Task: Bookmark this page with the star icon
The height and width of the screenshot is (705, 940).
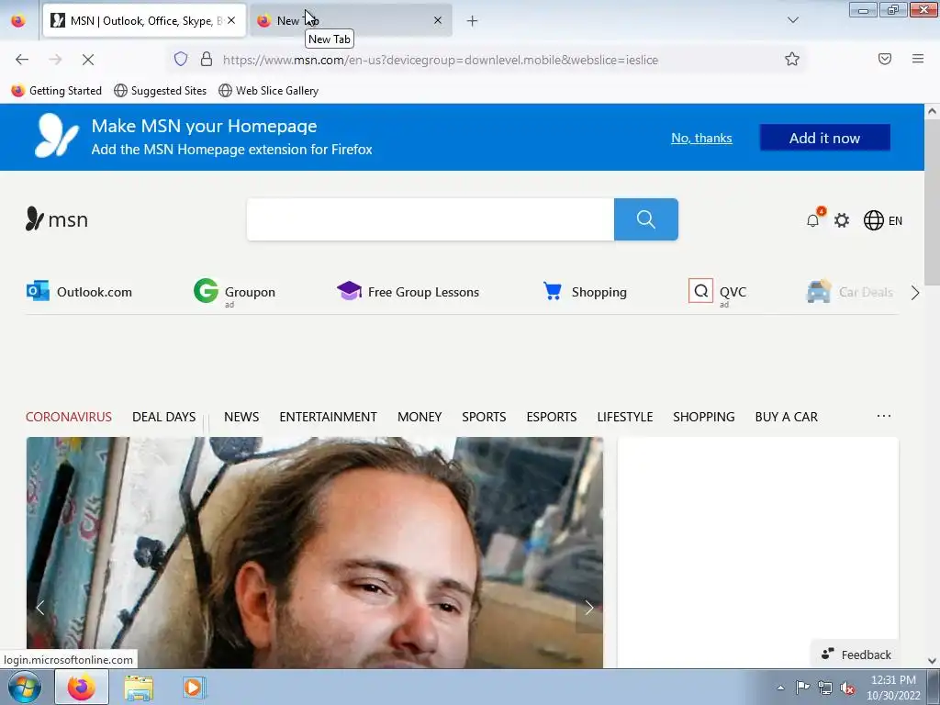Action: [792, 59]
